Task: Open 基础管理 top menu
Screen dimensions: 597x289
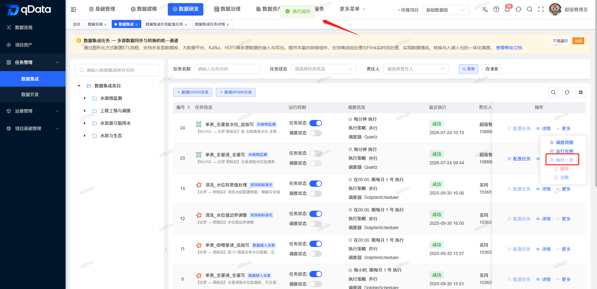Action: click(102, 9)
